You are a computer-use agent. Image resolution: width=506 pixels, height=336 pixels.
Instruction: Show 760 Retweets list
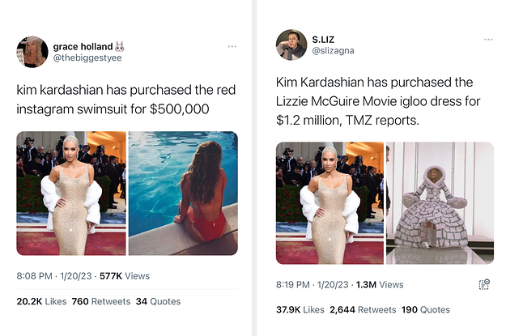91,302
